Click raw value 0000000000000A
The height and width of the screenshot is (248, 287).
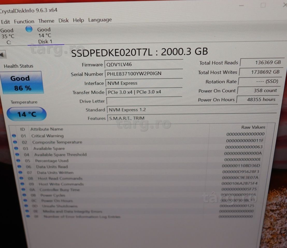[243, 153]
